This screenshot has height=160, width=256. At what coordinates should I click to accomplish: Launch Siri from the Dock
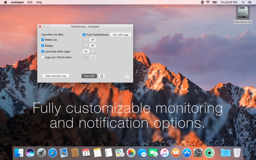point(30,153)
